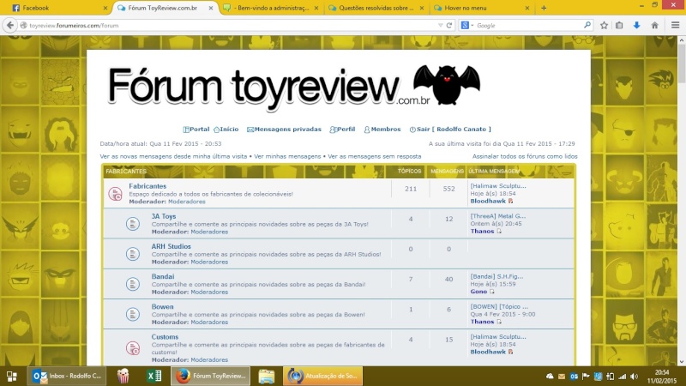Close the Fórum ToyReview.com.br tab
Image resolution: width=686 pixels, height=386 pixels.
[x=211, y=8]
